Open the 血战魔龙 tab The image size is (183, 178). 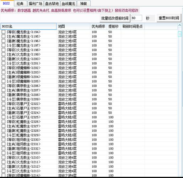(69, 4)
